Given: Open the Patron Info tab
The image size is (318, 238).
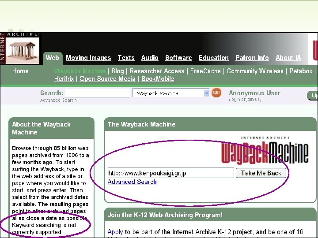Looking at the screenshot, I should click(x=252, y=58).
